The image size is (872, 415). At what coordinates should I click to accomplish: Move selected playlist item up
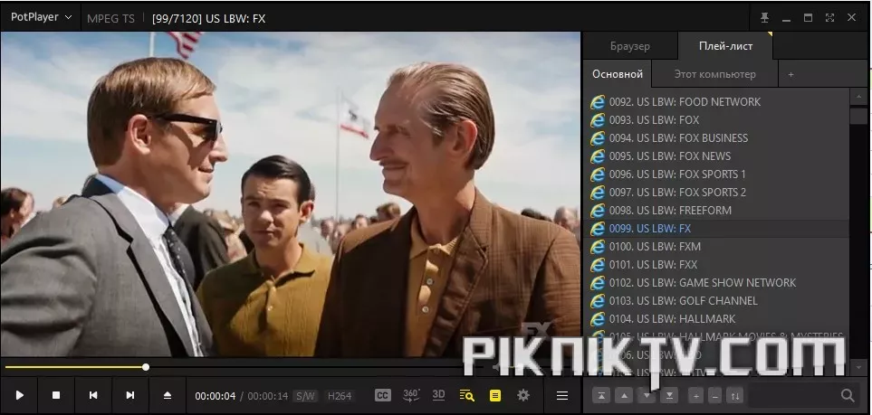click(625, 395)
